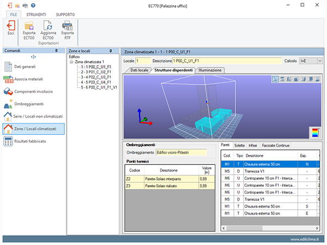327x245 pixels.
Task: Switch to Facciate Continue tab
Action: (x=276, y=145)
